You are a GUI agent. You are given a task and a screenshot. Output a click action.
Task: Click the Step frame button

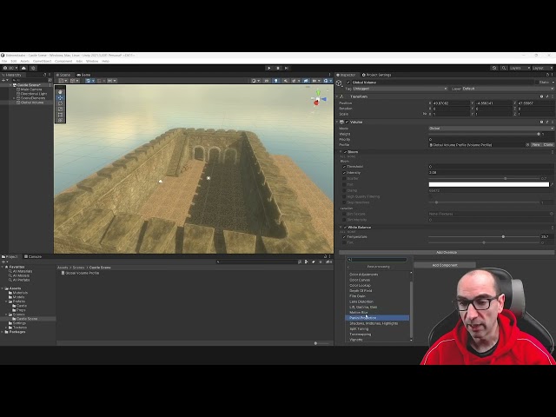287,68
